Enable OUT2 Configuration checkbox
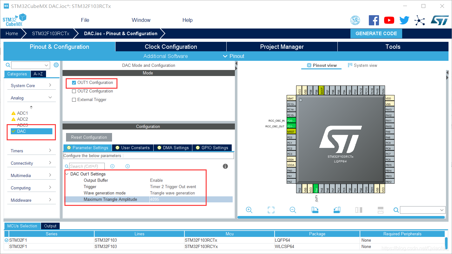This screenshot has width=452, height=254. [74, 91]
